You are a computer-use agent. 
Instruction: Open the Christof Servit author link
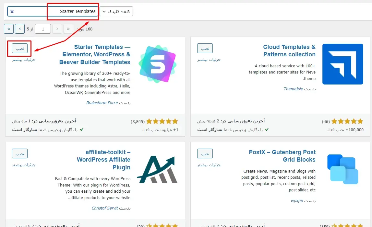coord(105,208)
